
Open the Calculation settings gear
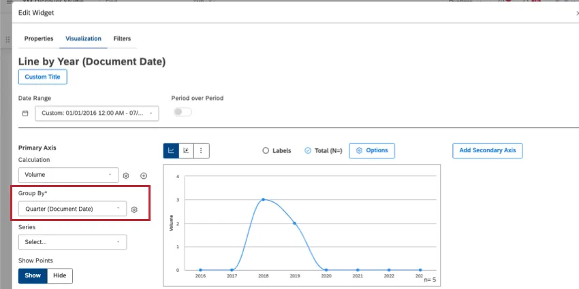(126, 175)
